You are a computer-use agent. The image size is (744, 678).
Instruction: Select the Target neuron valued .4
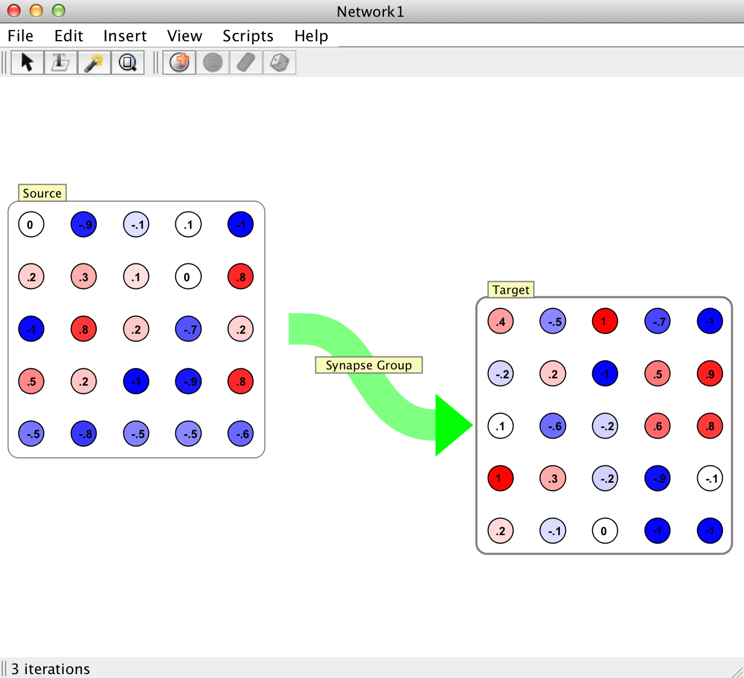tap(501, 321)
